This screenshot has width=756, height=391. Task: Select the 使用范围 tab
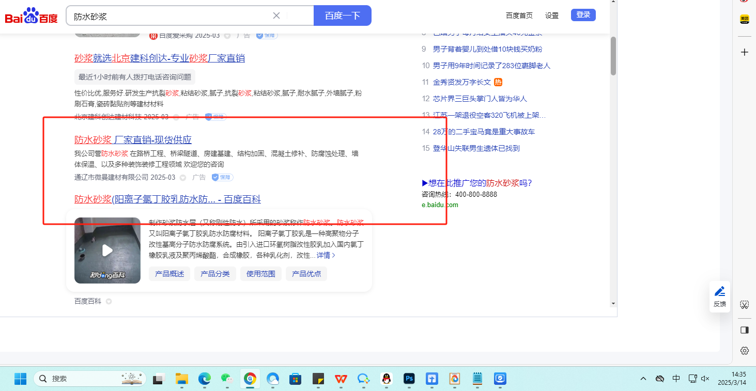260,274
